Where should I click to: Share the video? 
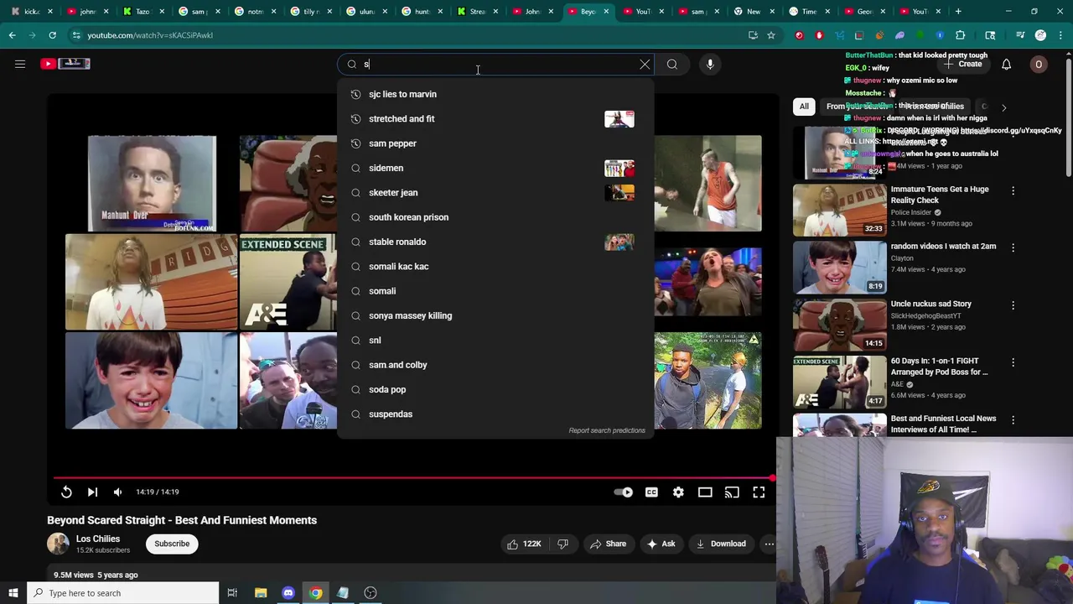(x=608, y=544)
